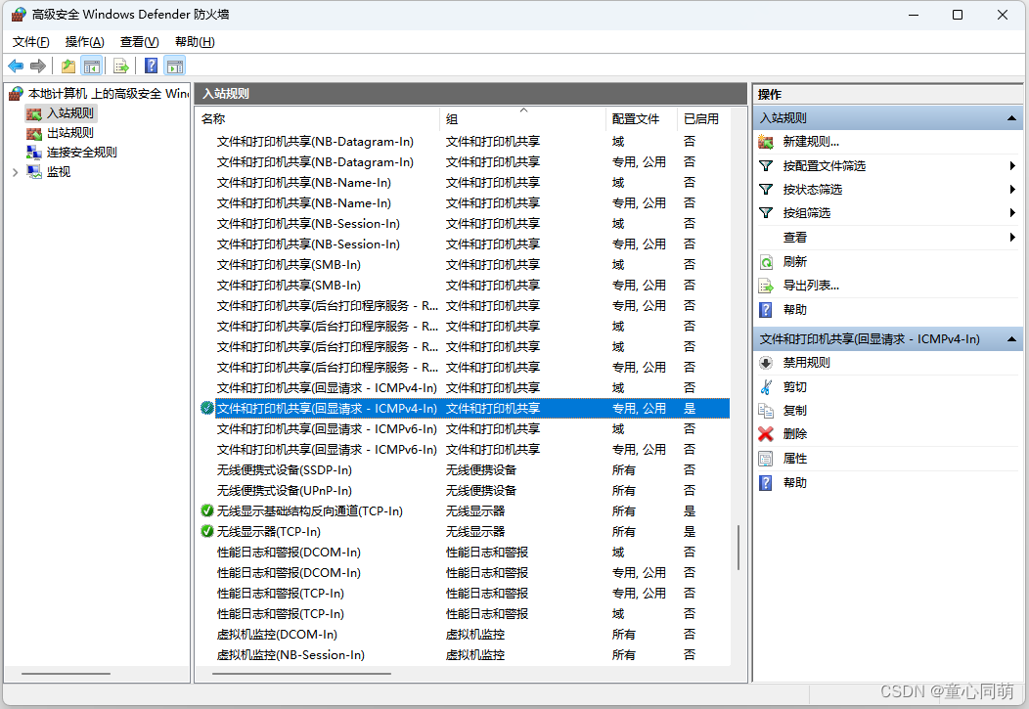The height and width of the screenshot is (709, 1029).
Task: Click the 监视 monitor tree icon
Action: coord(34,172)
